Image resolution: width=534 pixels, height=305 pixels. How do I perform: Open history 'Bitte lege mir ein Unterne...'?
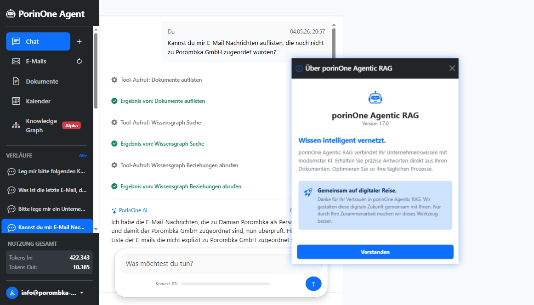47,209
